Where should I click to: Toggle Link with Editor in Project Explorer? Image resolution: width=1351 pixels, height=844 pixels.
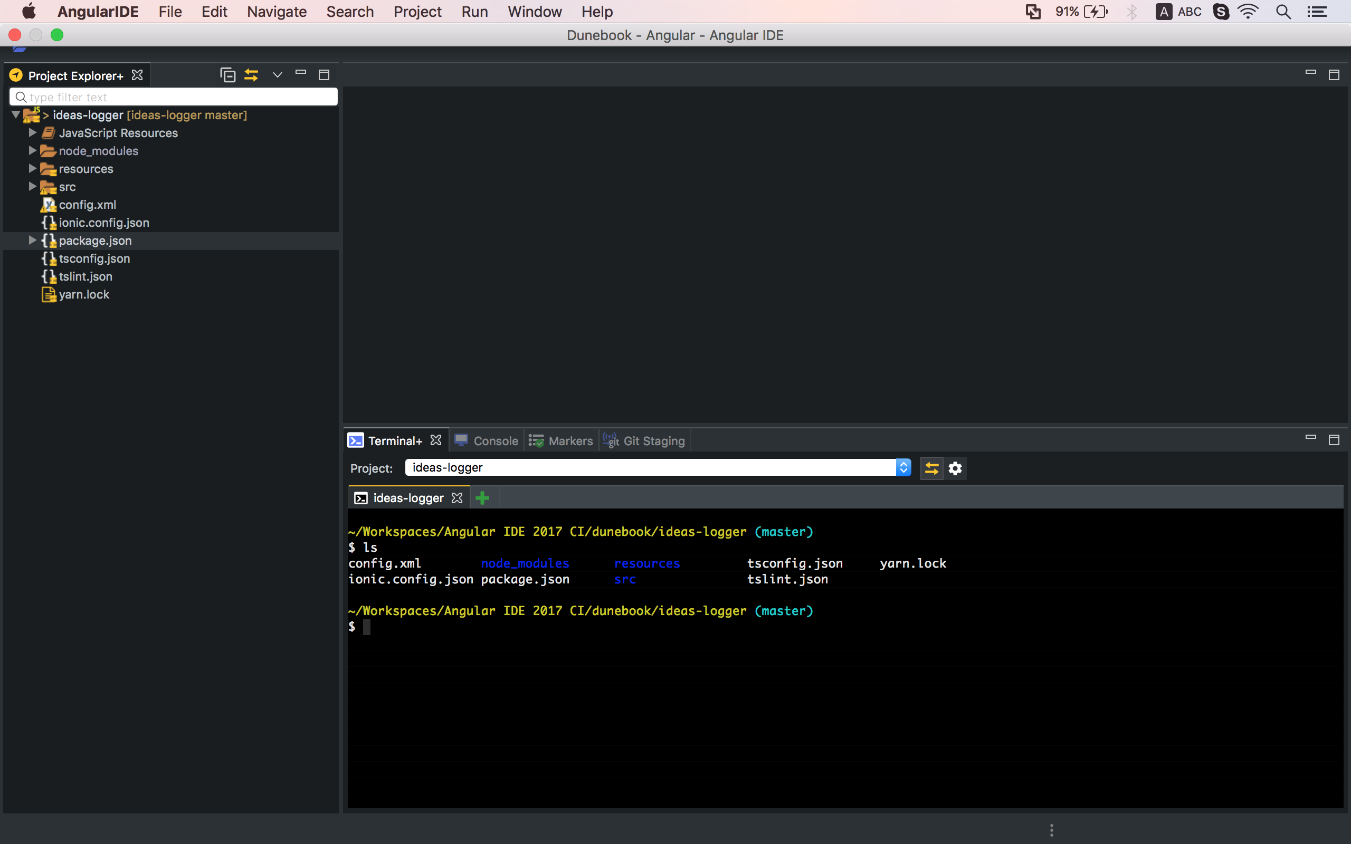[x=251, y=75]
